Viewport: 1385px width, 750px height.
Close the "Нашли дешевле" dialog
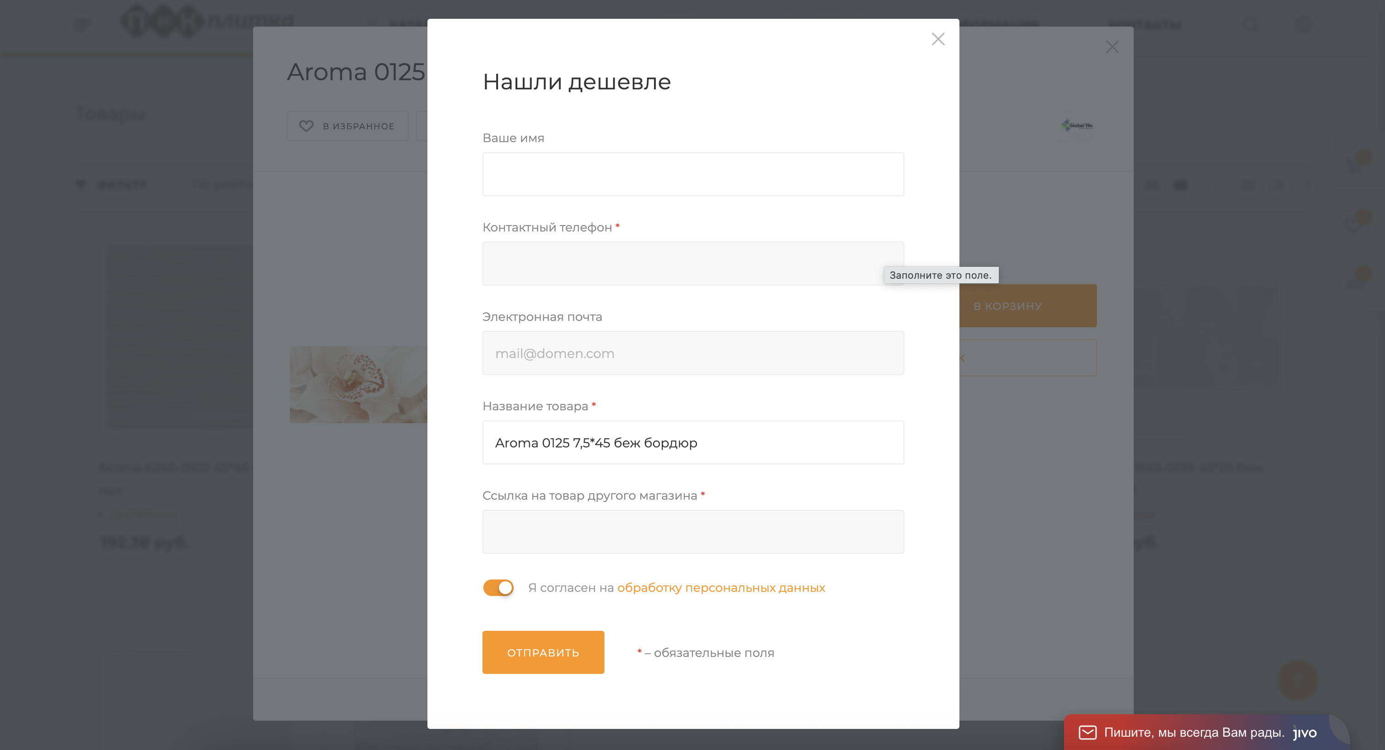click(x=938, y=39)
